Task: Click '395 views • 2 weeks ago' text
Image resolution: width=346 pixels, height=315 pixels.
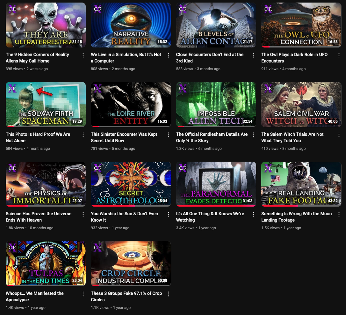Action: (27, 69)
